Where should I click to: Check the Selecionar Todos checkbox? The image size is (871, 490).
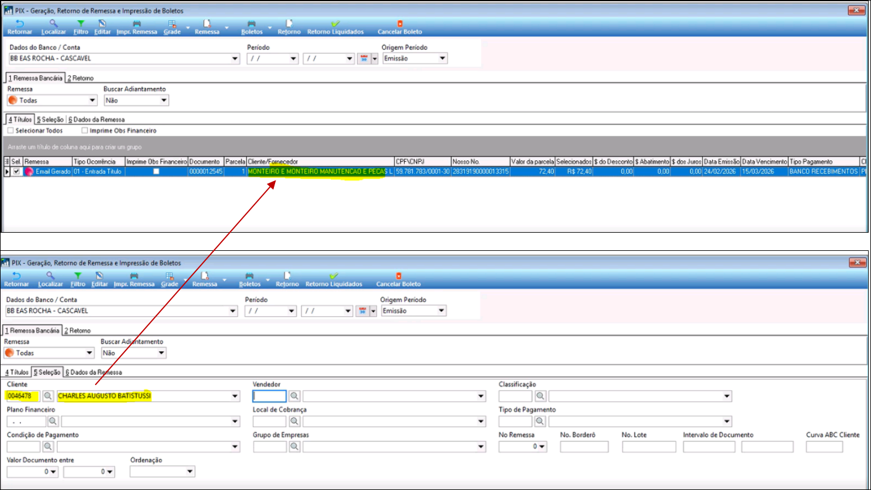(x=11, y=131)
